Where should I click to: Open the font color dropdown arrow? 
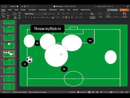coord(59,17)
